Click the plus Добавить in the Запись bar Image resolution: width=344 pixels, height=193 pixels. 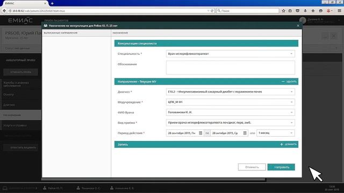(288, 144)
